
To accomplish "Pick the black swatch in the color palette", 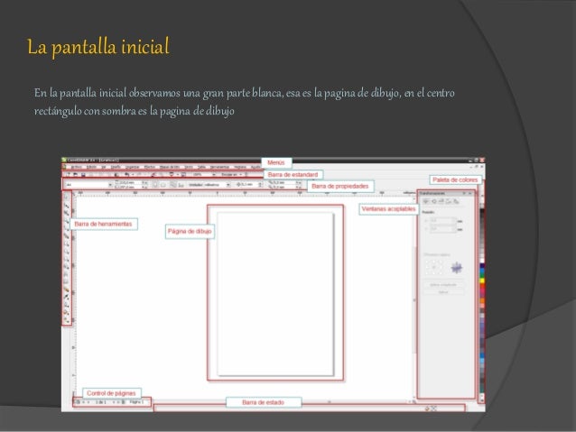I will (x=482, y=211).
